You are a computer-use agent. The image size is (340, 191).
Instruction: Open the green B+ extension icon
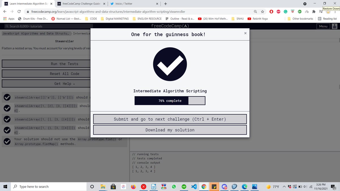coord(299,12)
